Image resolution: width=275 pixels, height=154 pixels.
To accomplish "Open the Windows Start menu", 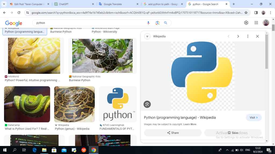I will coord(5,150).
